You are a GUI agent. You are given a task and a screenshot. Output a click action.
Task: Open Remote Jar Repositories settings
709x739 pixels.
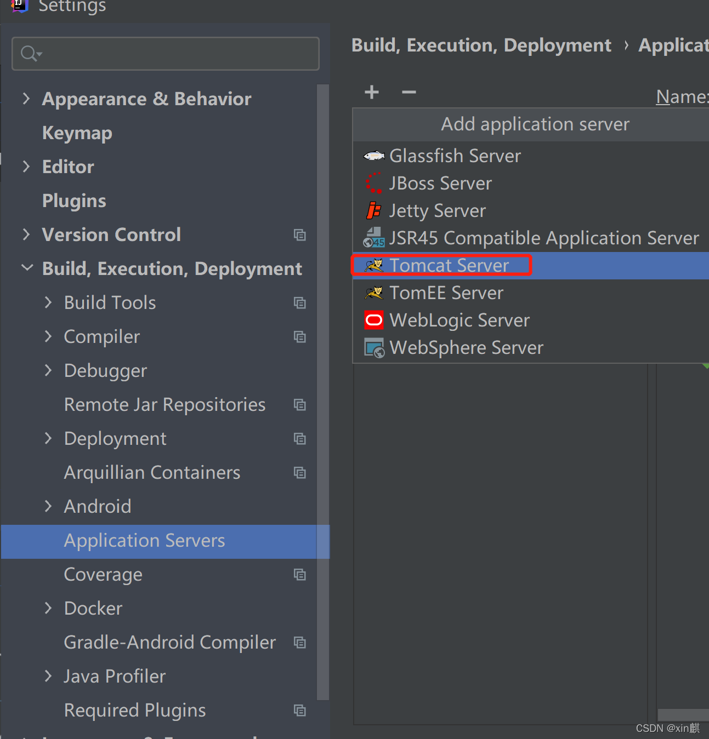click(165, 405)
